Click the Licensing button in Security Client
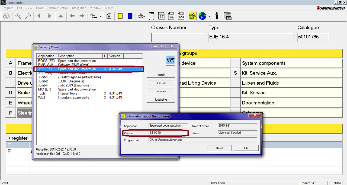 [x=161, y=100]
